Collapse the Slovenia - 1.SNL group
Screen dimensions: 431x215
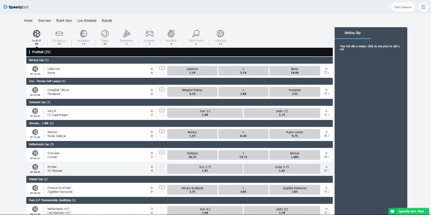[179, 123]
